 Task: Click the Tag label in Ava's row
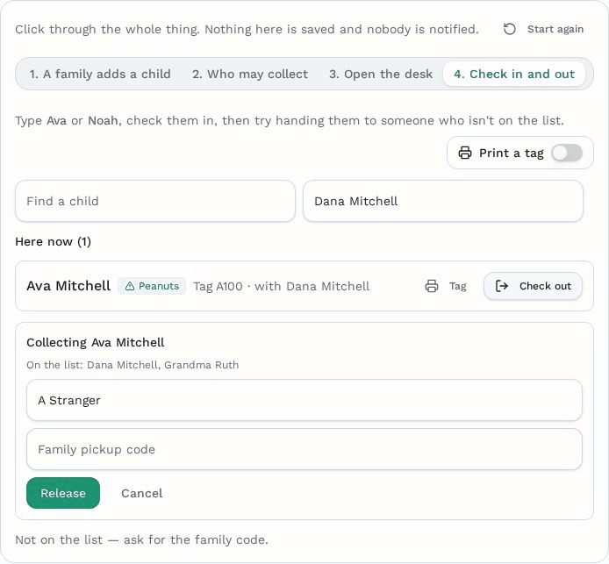pos(458,286)
